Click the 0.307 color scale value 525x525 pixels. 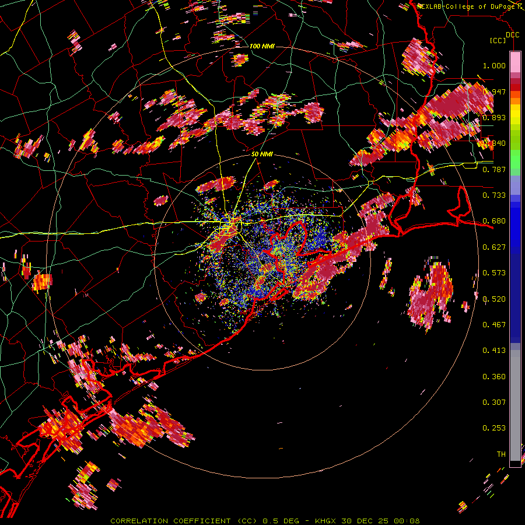tap(494, 402)
